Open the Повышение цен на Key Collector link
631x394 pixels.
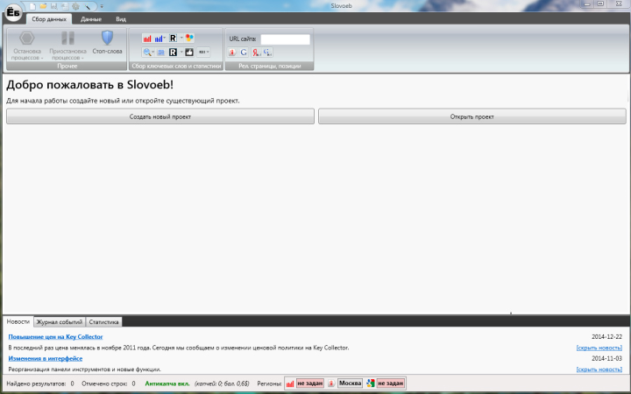(x=55, y=336)
